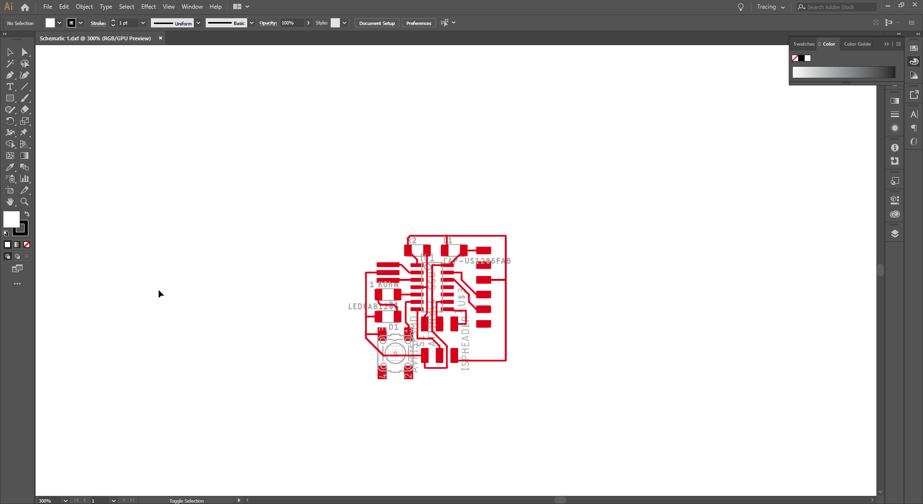Pick the white swatch in Swatches panel

808,58
